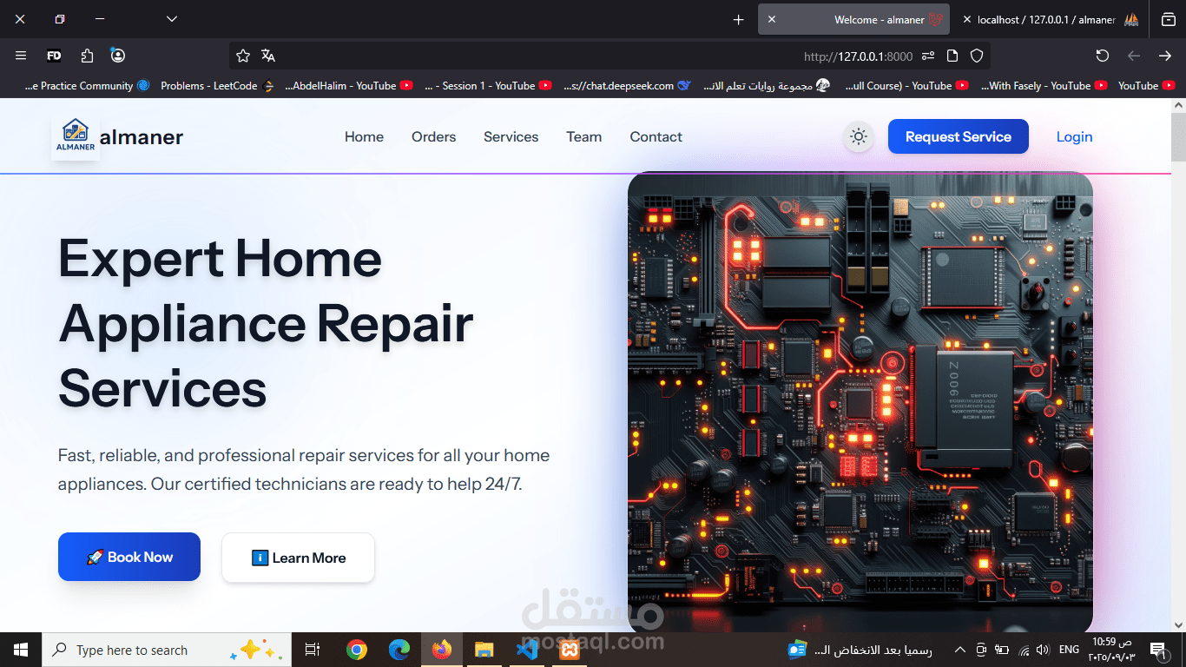
Task: Open the Firefox View icon
Action: pyautogui.click(x=1168, y=19)
